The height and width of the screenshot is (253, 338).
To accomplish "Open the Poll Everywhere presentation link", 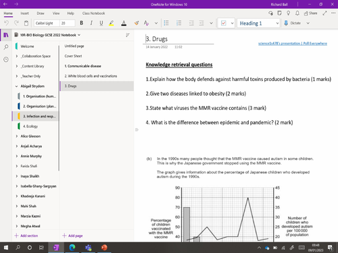I will (293, 43).
